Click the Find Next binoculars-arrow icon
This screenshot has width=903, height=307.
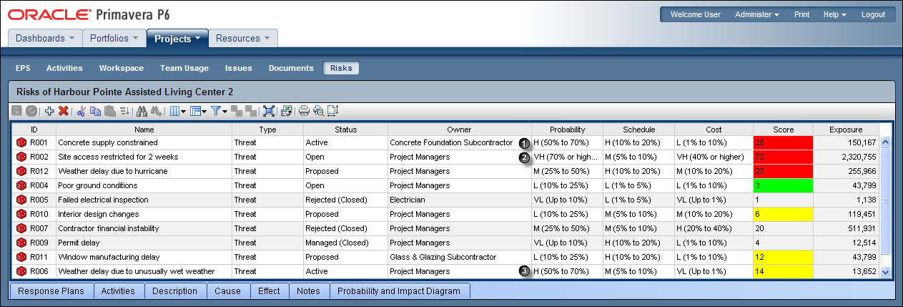click(x=156, y=111)
